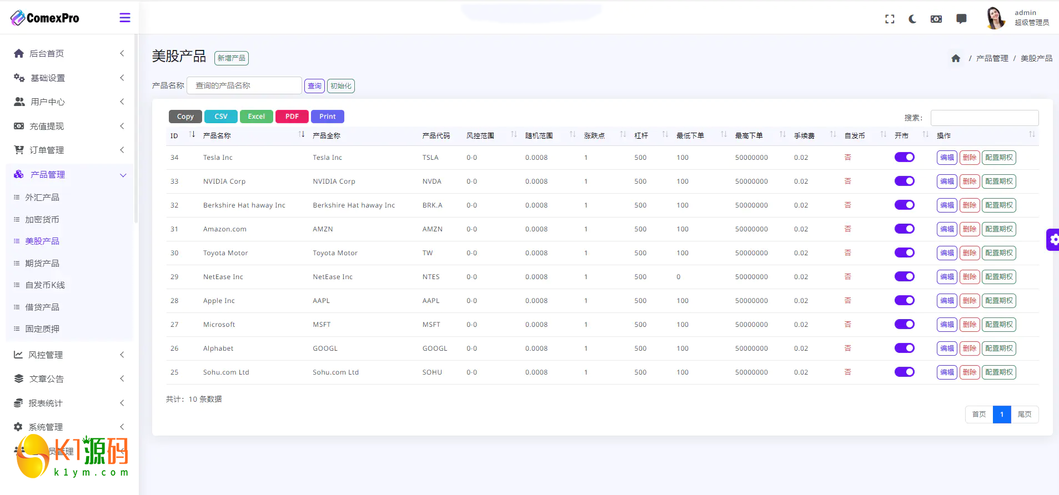Screen dimensions: 1059x495
Task: Click the 报表统计 coins icon
Action: click(x=18, y=403)
